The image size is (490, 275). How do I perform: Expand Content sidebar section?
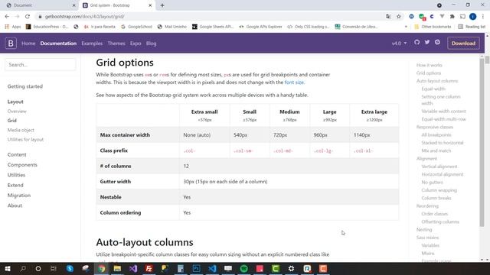(x=17, y=154)
